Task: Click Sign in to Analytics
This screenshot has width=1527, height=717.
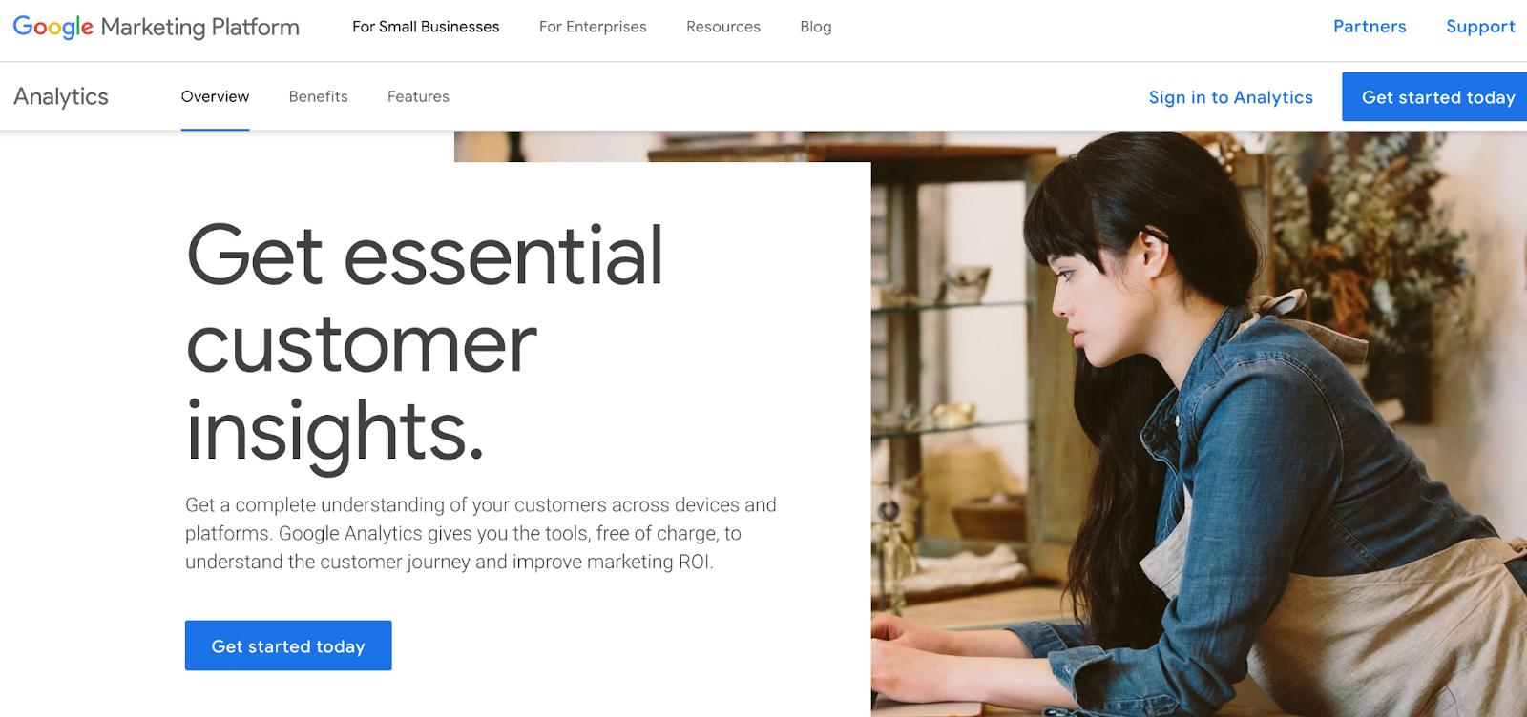Action: tap(1231, 97)
